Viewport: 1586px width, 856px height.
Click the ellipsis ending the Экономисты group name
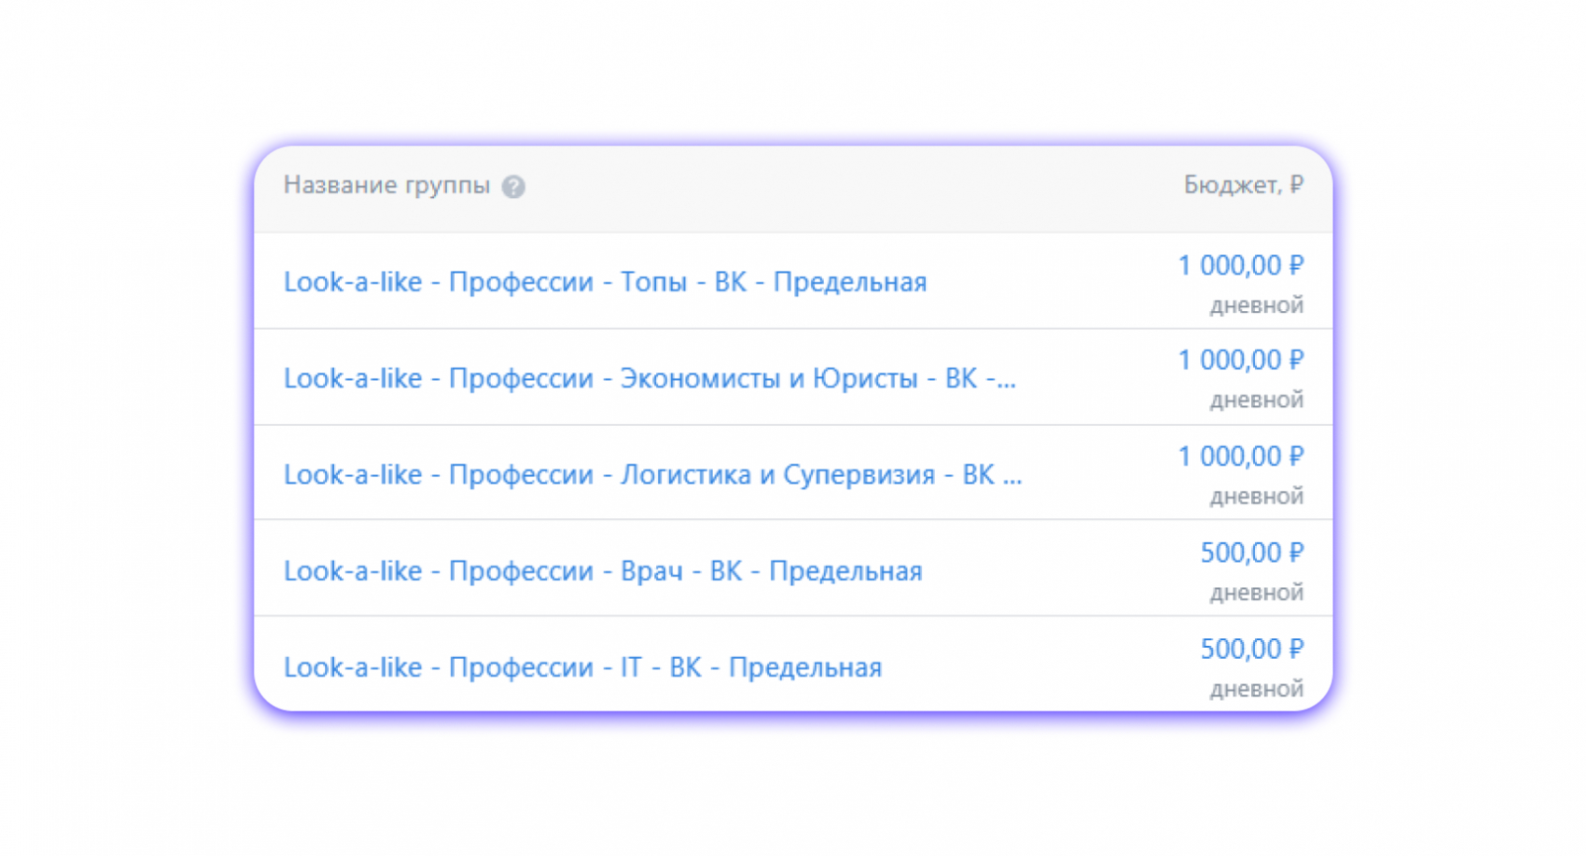coord(1005,382)
